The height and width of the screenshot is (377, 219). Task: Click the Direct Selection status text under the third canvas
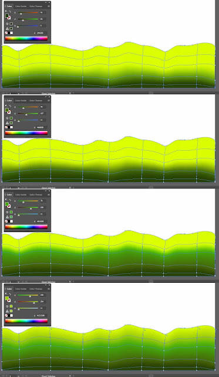click(48, 282)
